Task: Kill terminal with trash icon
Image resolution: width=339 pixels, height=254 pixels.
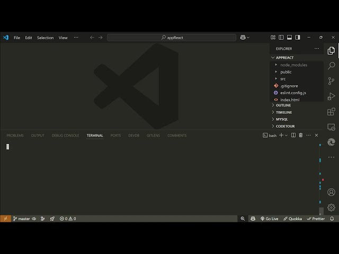Action: (301, 135)
